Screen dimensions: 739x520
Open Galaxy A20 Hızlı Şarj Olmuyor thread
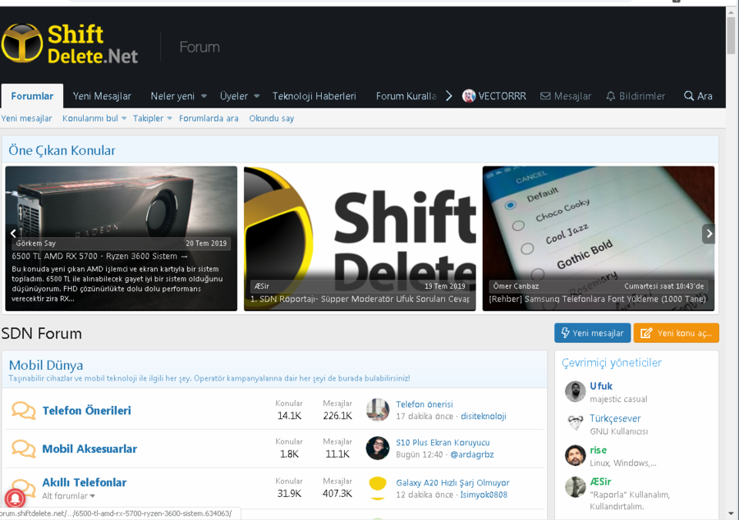[x=452, y=482]
